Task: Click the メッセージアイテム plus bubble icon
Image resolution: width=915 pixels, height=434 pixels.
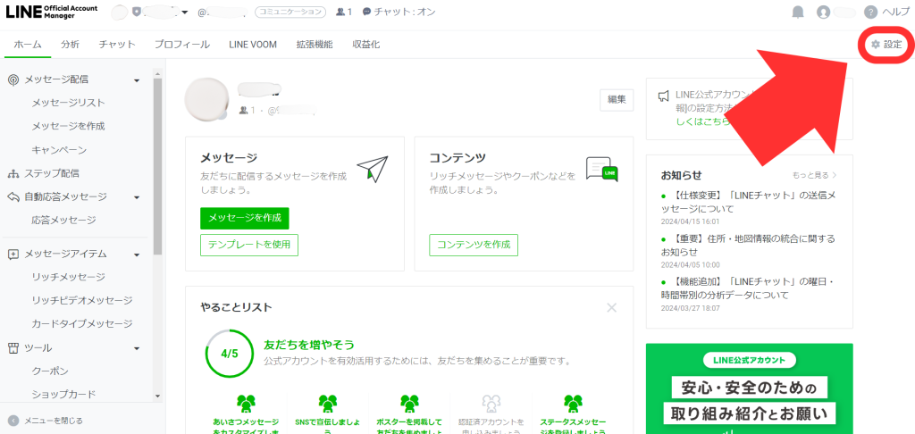Action: pos(13,255)
